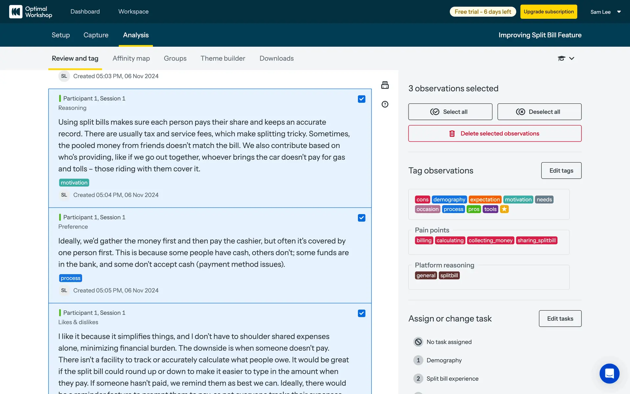630x394 pixels.
Task: Open the chat support bubble icon
Action: (x=609, y=373)
